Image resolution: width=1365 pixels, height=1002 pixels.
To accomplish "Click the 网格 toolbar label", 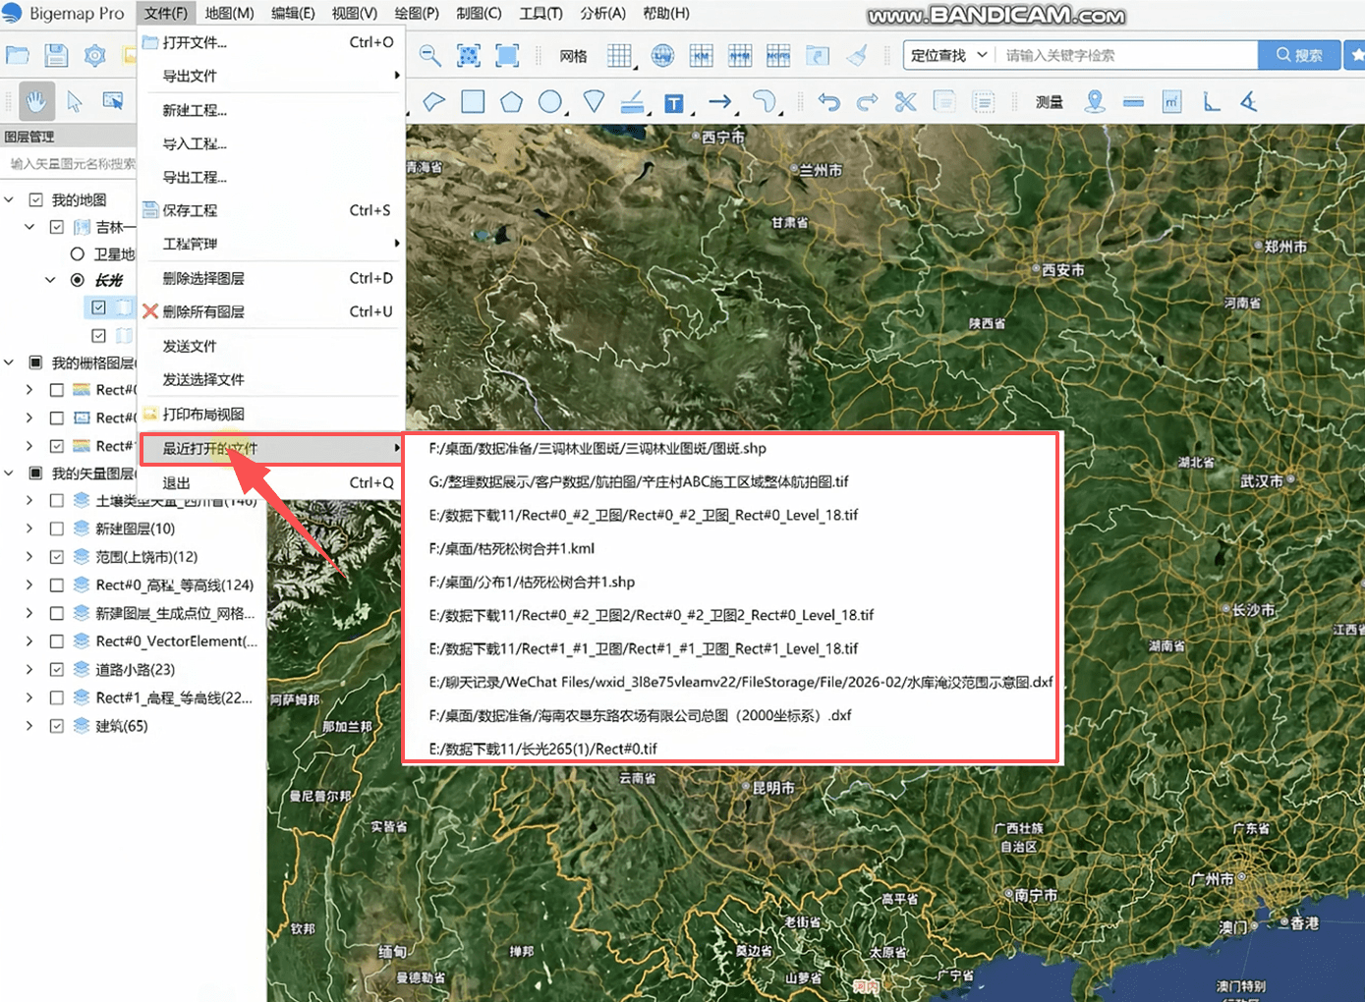I will 573,56.
